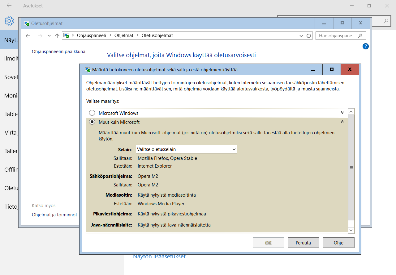Close the Oletusohjelmat window
This screenshot has height=275, width=396.
click(361, 23)
